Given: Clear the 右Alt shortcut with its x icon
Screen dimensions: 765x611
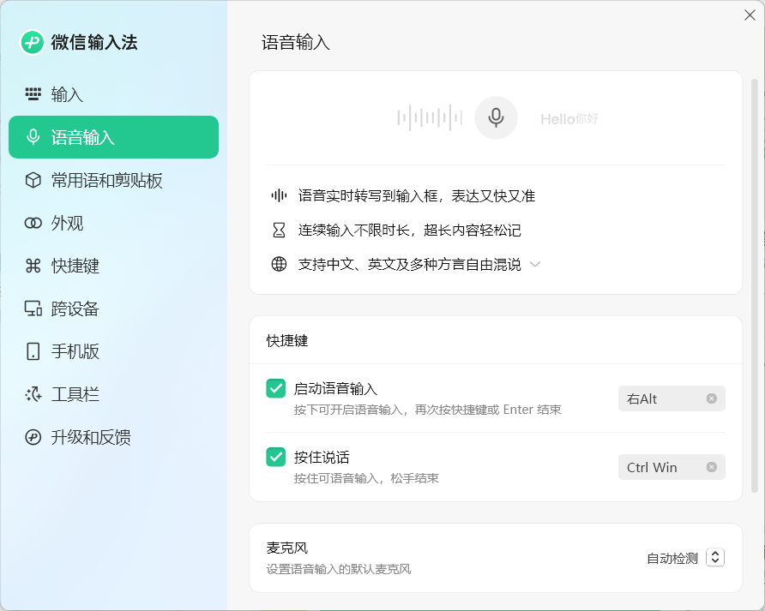Looking at the screenshot, I should pyautogui.click(x=711, y=398).
